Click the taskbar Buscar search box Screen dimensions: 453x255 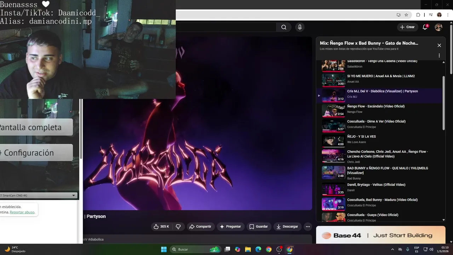pos(196,249)
